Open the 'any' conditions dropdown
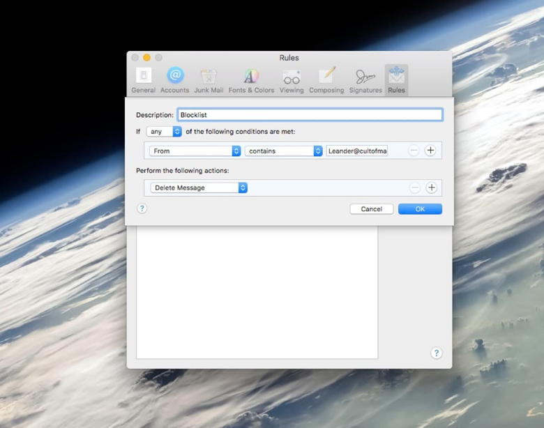Viewport: 544px width, 428px height. click(x=165, y=131)
